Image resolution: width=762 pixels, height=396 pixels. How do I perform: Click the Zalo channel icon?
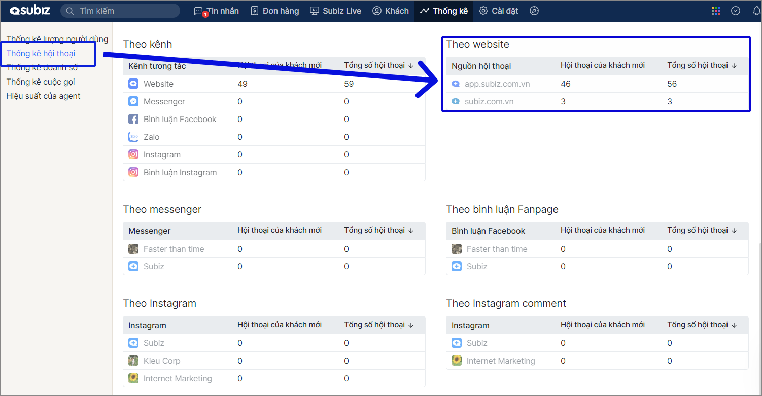tap(133, 137)
